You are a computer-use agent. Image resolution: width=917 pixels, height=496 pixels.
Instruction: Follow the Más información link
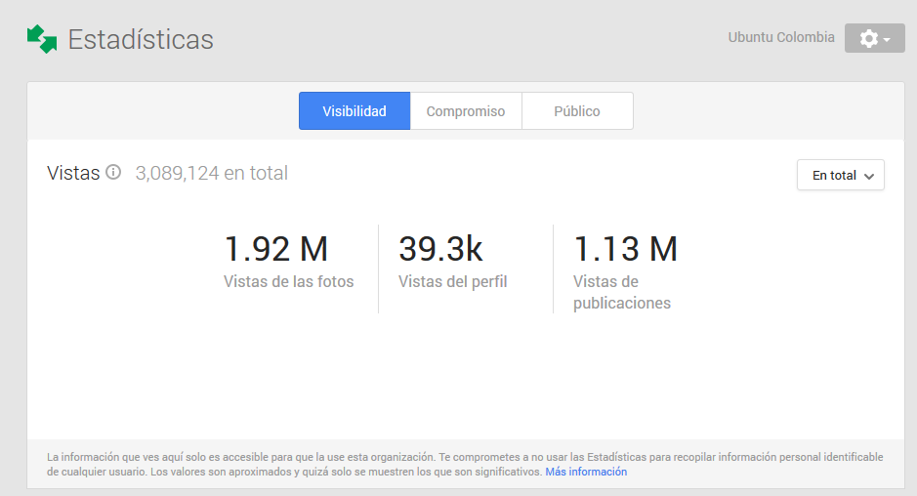586,472
